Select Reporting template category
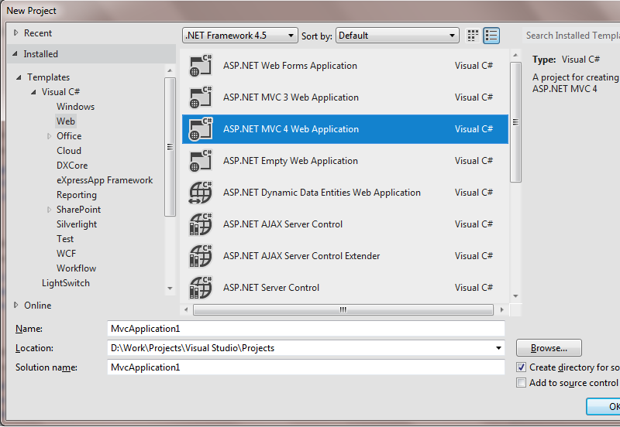 point(76,195)
